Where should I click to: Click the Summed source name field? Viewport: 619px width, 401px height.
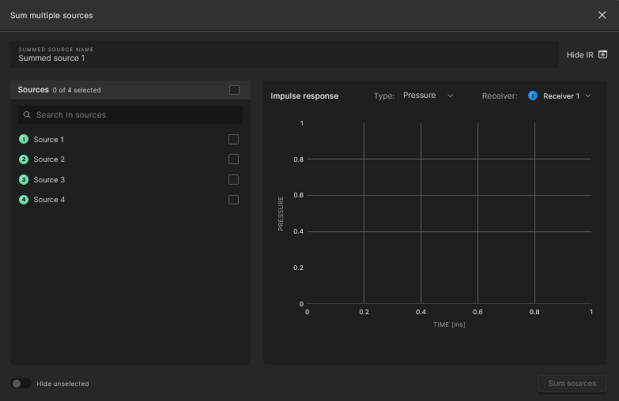point(285,58)
